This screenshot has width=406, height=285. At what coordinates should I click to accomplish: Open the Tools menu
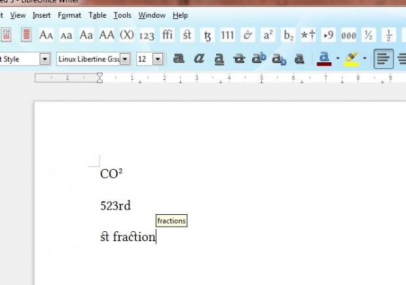coord(122,16)
